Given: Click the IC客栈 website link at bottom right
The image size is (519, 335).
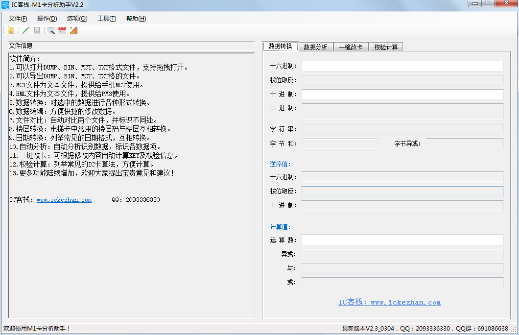Looking at the screenshot, I should [389, 302].
